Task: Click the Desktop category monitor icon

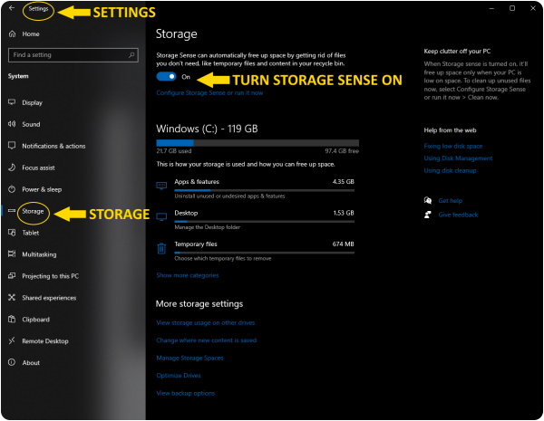Action: [x=161, y=217]
